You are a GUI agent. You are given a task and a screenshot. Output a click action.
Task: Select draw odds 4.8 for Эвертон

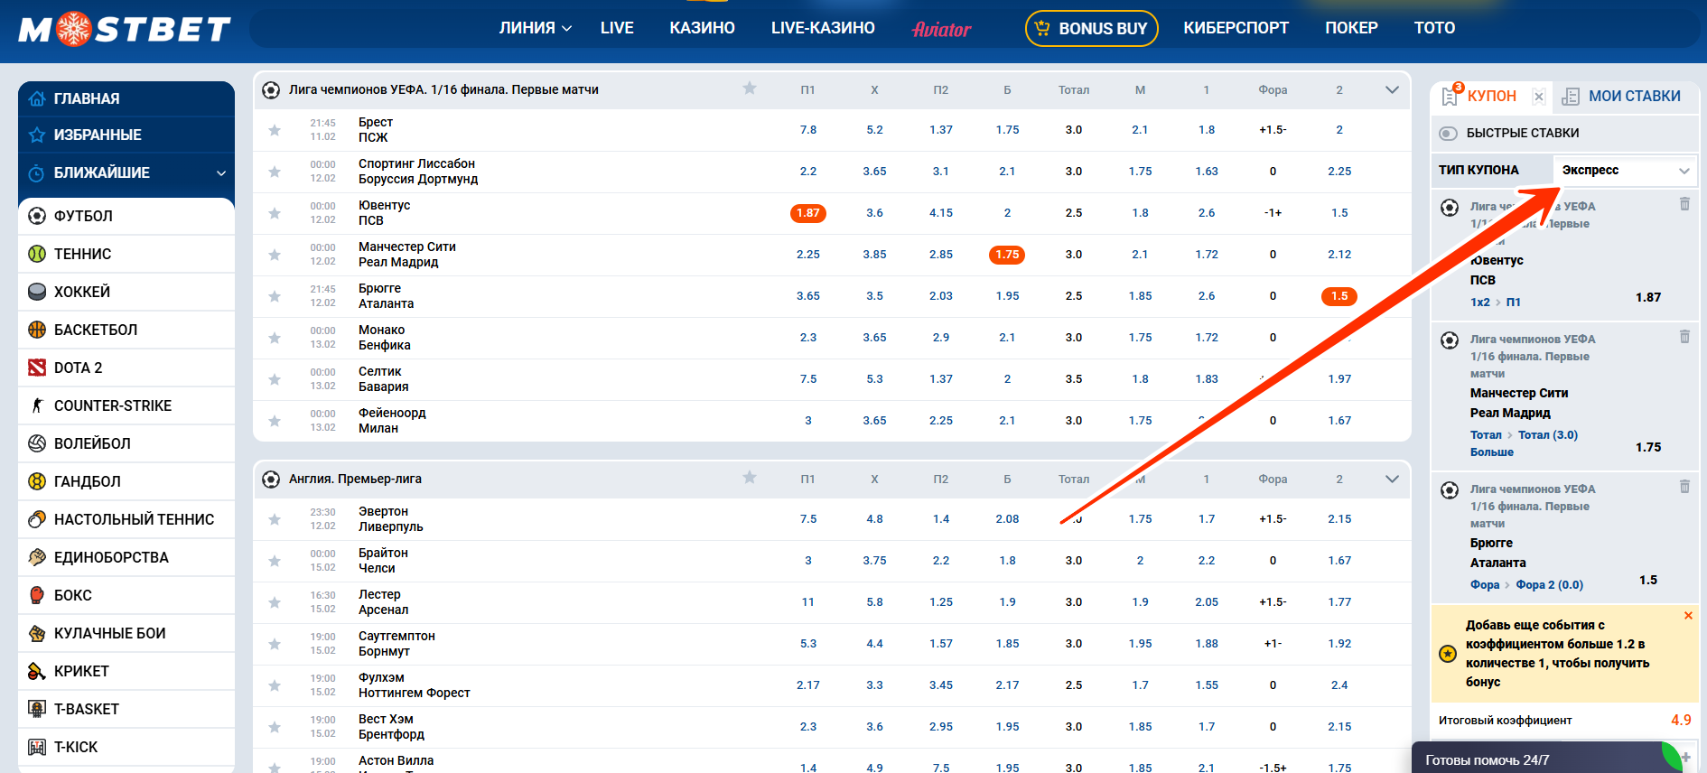(874, 519)
